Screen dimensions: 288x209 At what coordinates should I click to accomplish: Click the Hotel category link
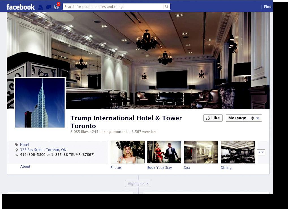[x=24, y=145]
